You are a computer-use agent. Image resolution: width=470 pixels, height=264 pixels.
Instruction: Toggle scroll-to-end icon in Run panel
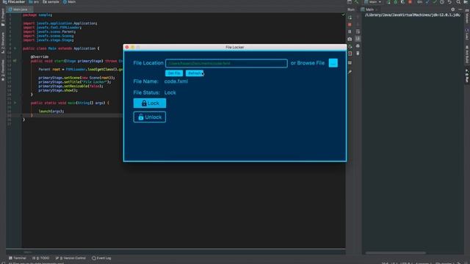(x=358, y=39)
